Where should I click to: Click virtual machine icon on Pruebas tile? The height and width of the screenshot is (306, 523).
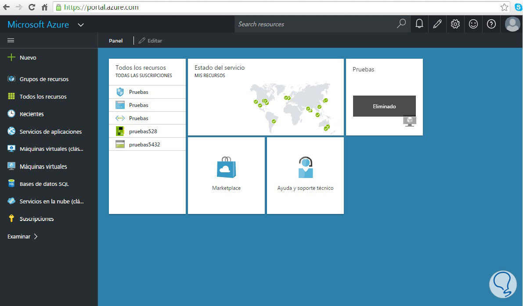410,121
